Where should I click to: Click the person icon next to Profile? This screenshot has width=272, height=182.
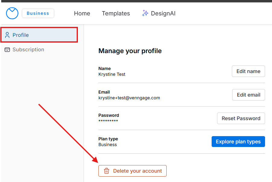point(7,35)
